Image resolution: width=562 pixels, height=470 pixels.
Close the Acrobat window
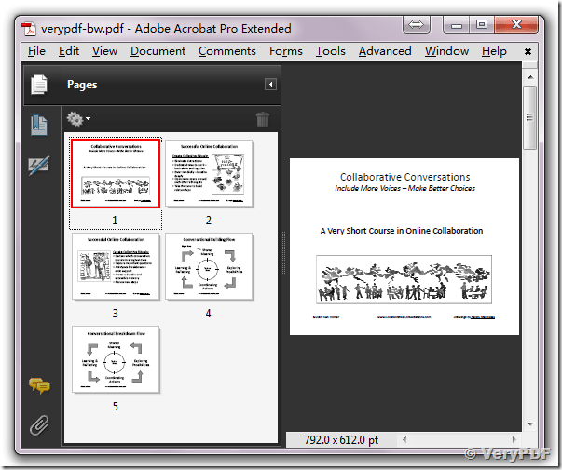pyautogui.click(x=516, y=25)
